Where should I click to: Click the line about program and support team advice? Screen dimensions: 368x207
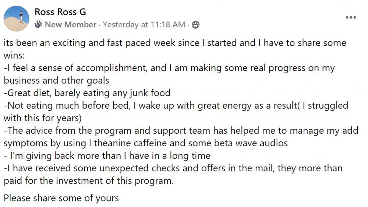pos(181,131)
